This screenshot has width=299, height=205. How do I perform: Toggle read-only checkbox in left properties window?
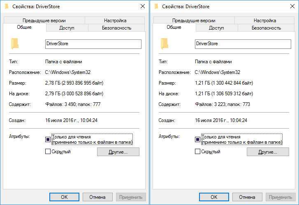pyautogui.click(x=48, y=139)
